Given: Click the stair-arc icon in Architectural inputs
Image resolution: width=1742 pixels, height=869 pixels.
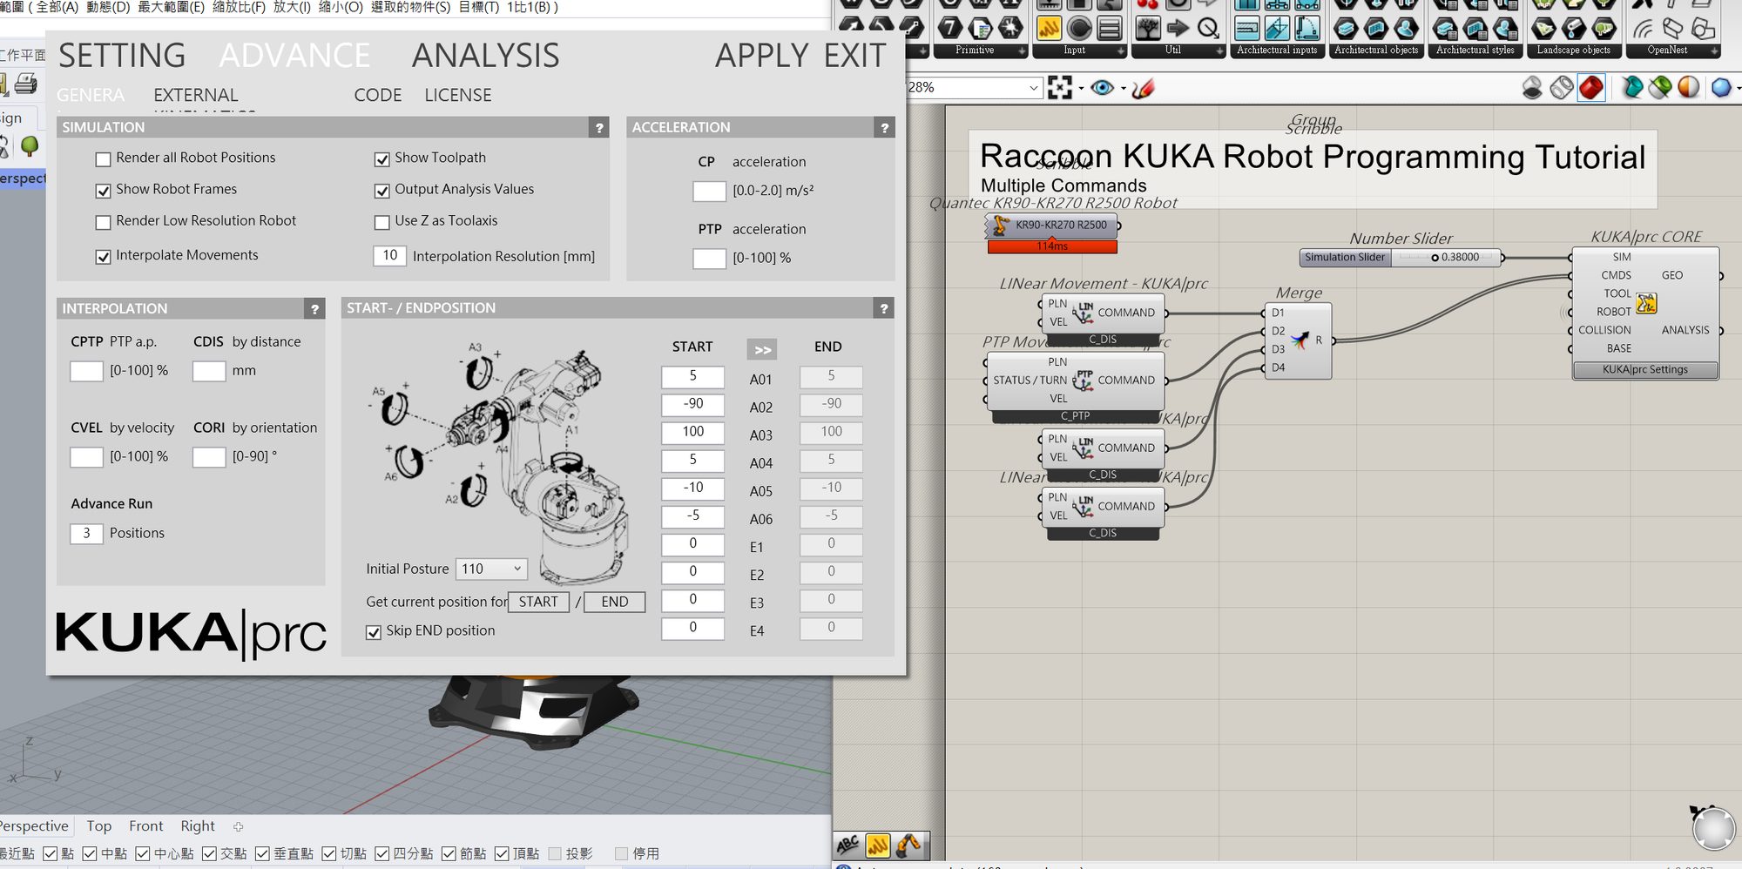Looking at the screenshot, I should [1306, 28].
